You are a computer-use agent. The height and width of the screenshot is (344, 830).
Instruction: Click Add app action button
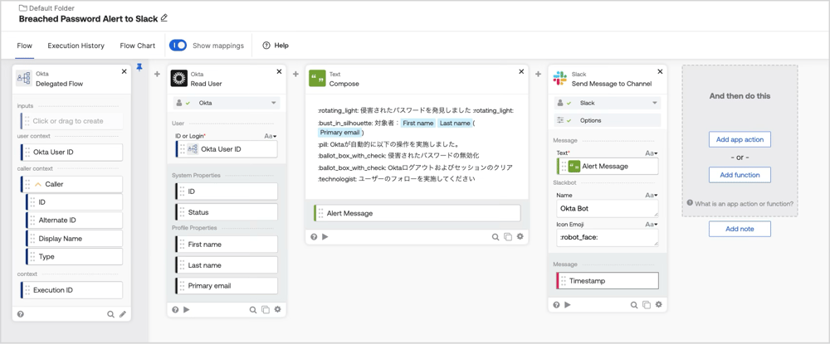click(740, 139)
